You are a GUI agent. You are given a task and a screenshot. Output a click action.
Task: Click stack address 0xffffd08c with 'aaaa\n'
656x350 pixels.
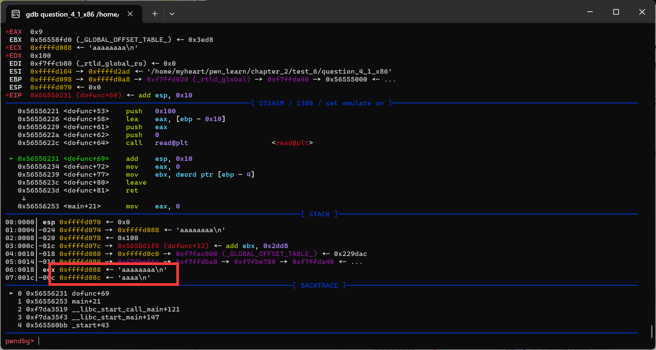coord(80,278)
